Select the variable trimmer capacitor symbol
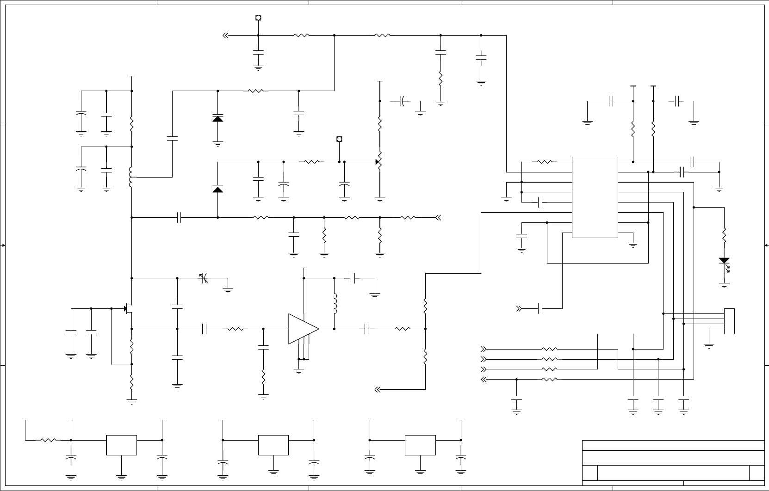Image resolution: width=769 pixels, height=491 pixels. click(205, 278)
